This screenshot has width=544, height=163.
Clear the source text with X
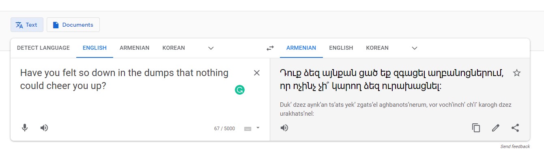pyautogui.click(x=256, y=73)
